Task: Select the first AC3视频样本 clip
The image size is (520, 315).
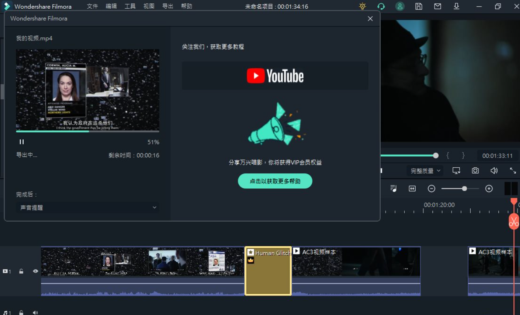Action: (356, 271)
